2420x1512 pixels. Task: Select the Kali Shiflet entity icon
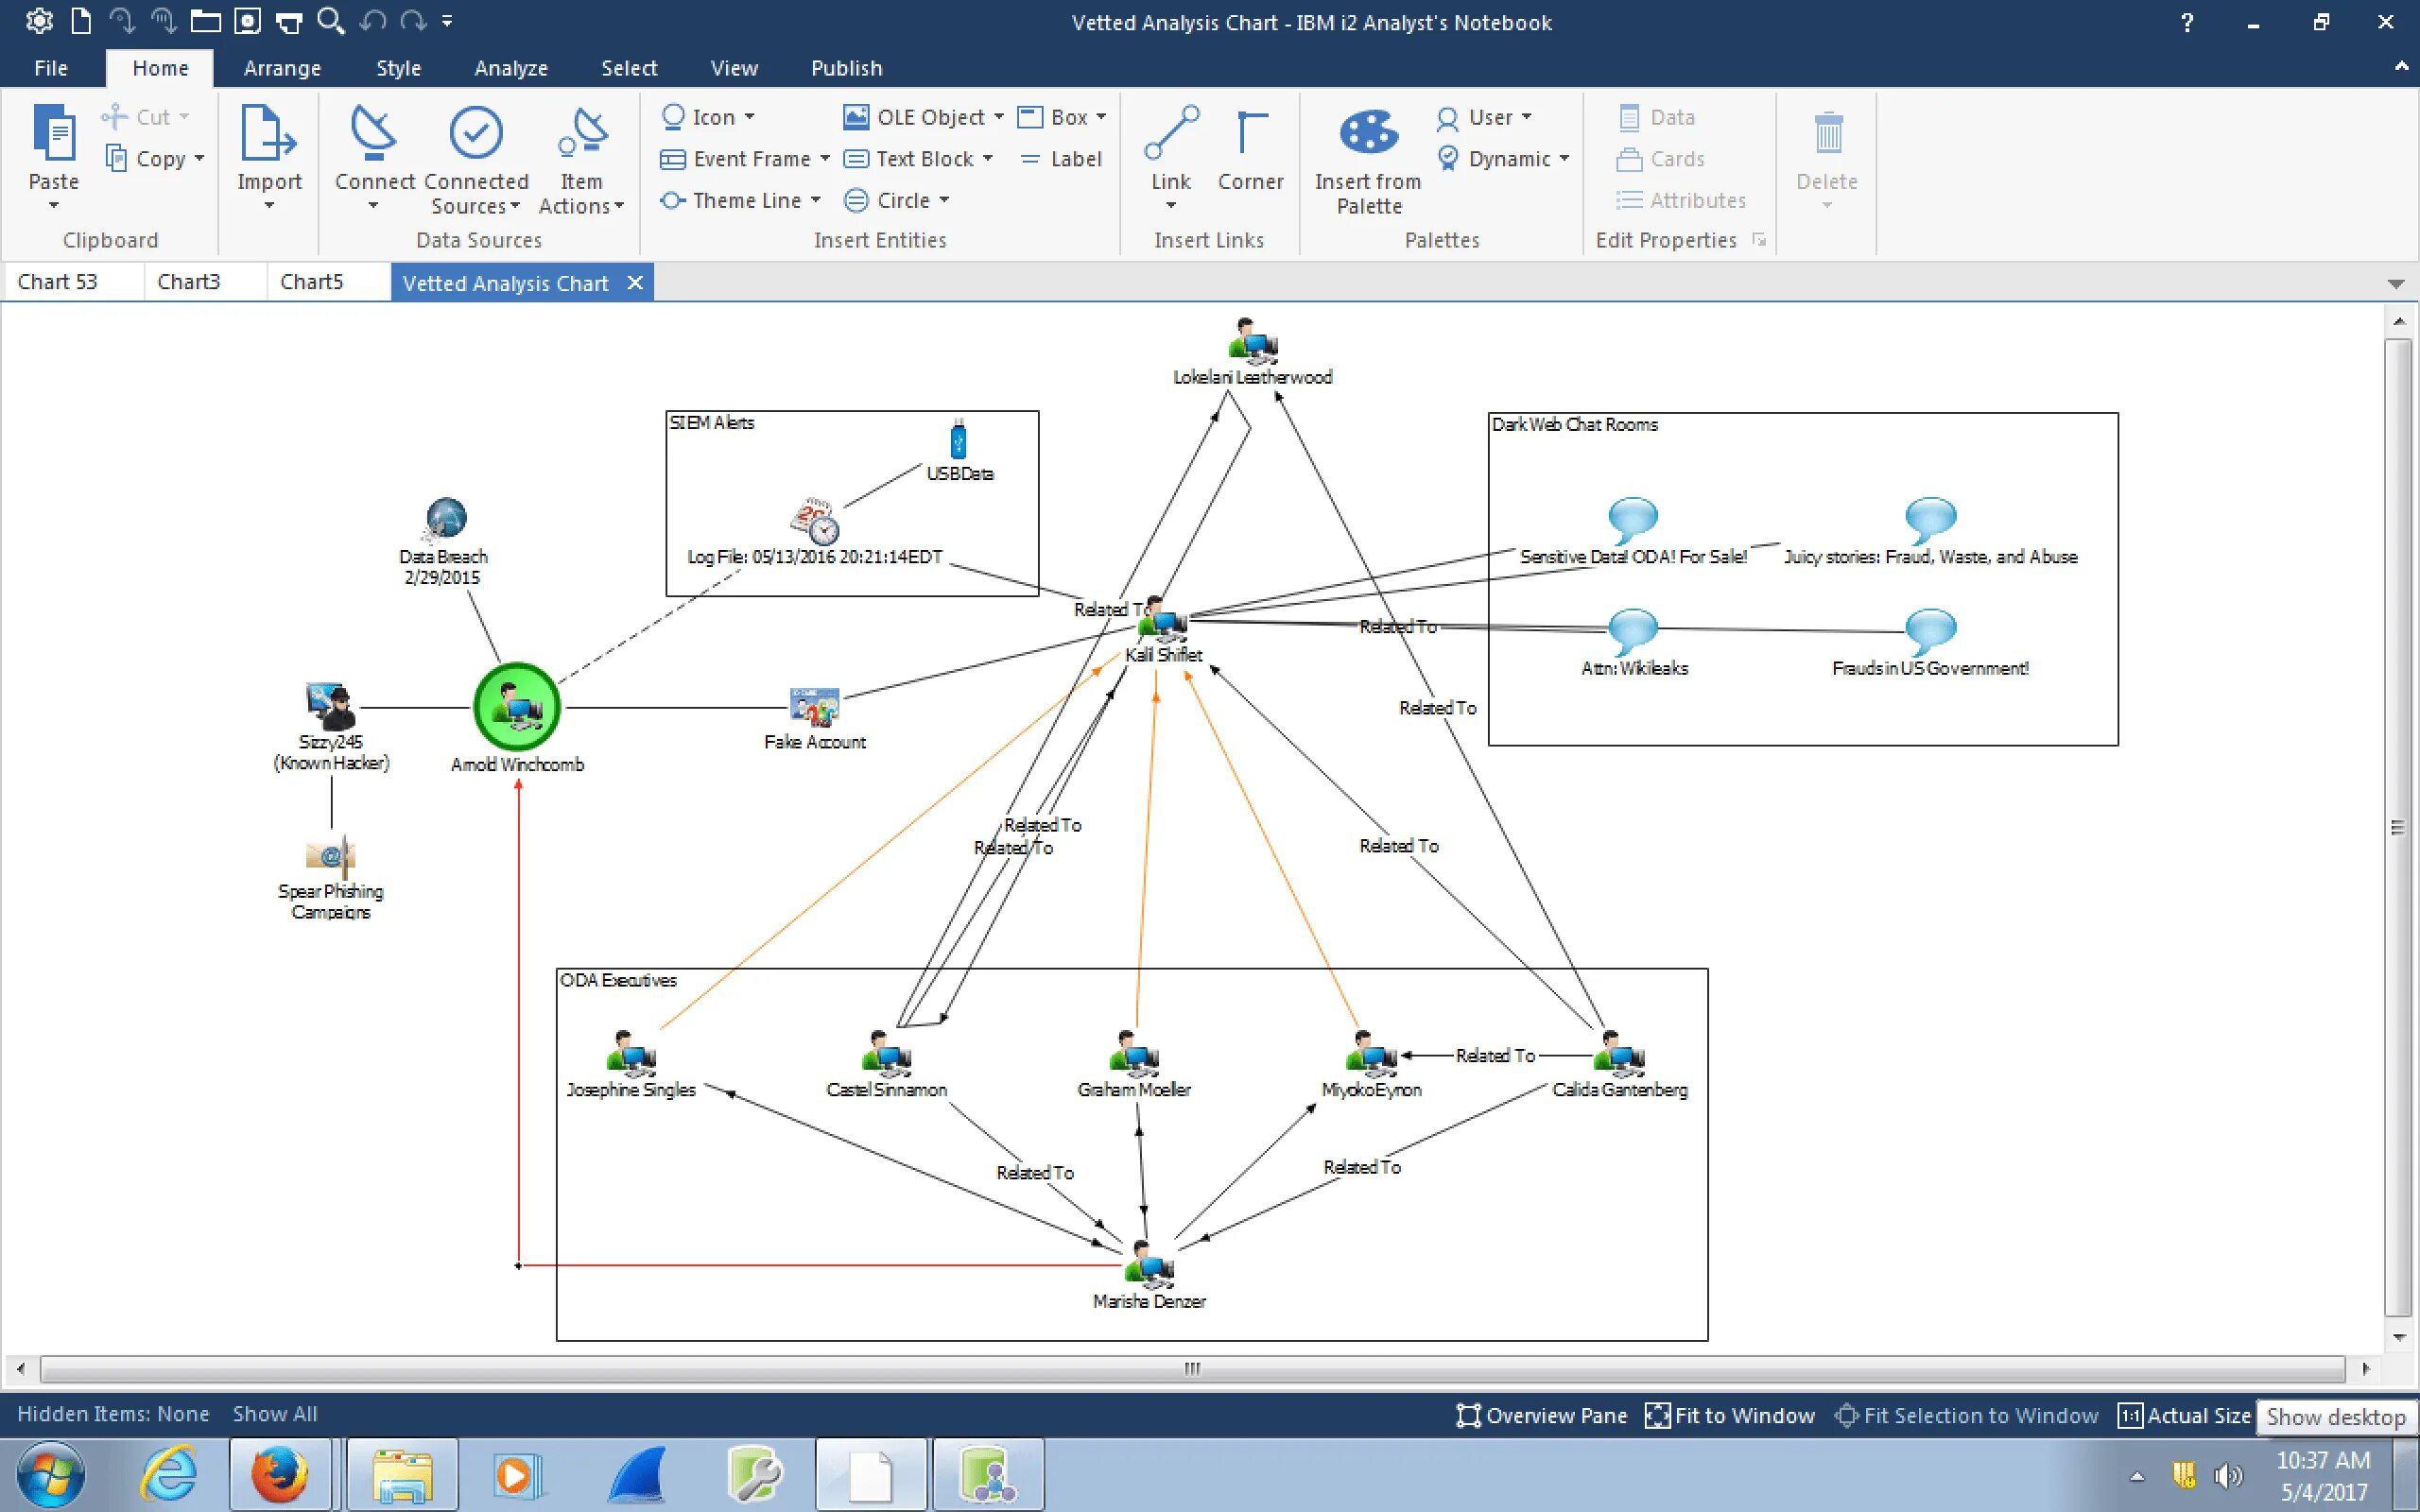tap(1163, 621)
